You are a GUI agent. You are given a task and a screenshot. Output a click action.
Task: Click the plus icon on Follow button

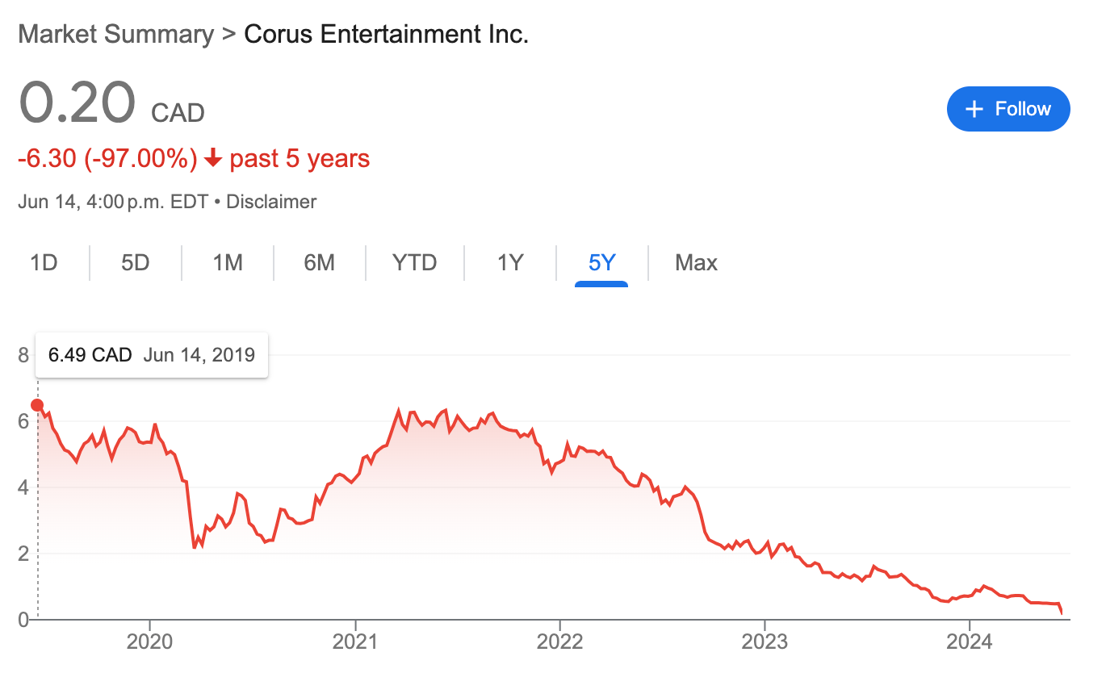[974, 109]
